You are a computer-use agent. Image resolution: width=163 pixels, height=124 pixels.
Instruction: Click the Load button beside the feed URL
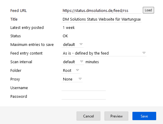point(148,10)
